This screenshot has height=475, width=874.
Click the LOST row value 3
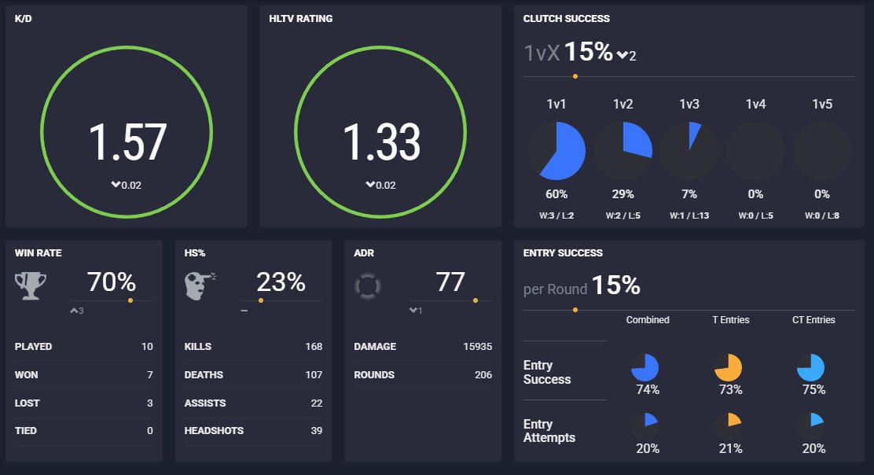(150, 403)
